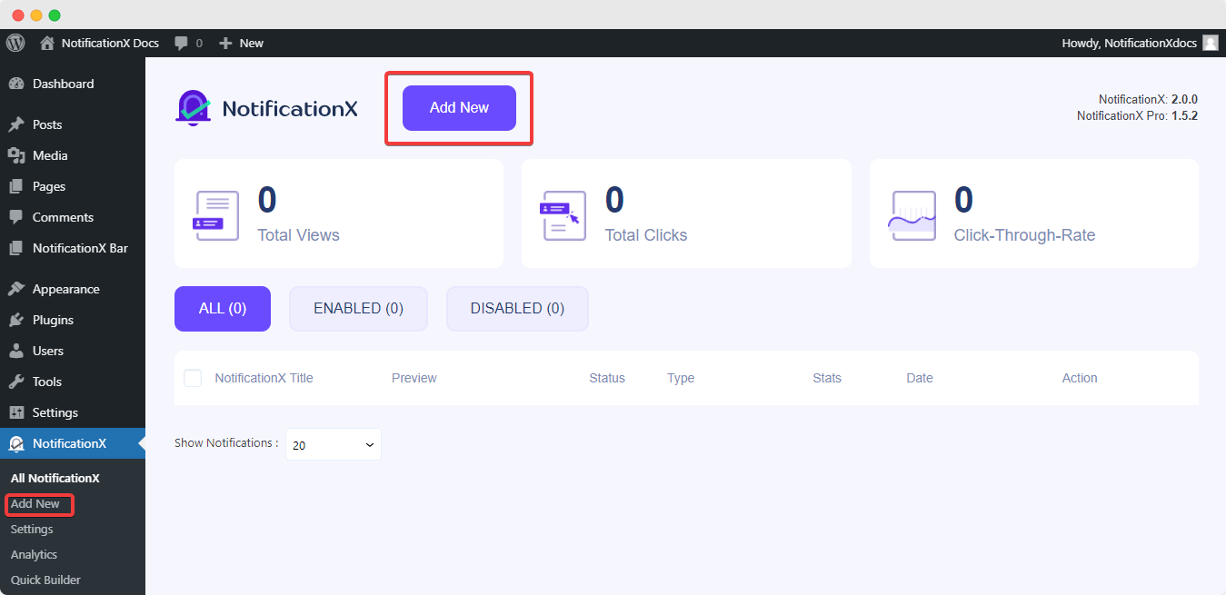Click the Preview column header

click(x=414, y=378)
